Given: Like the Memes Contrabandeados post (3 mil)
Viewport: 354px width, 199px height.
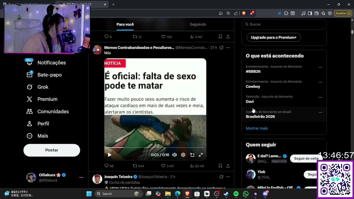Looking at the screenshot, I should [167, 166].
